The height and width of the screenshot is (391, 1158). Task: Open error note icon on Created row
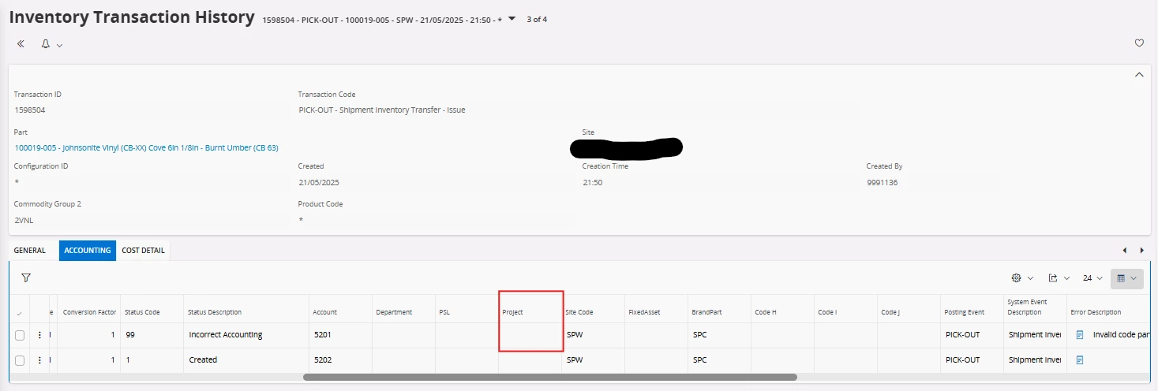(1080, 360)
